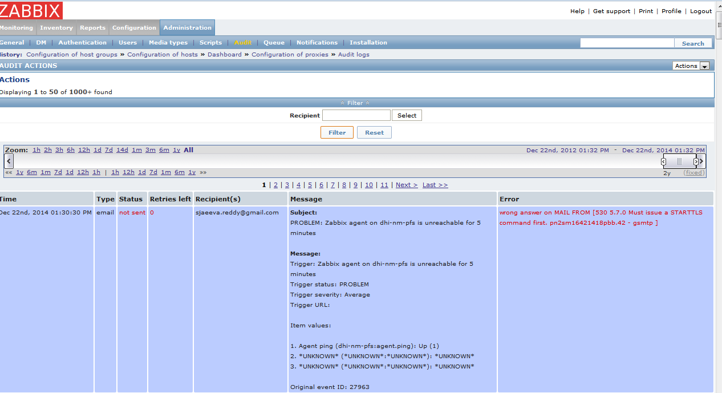Click the timeline left scroll arrow

coord(9,161)
